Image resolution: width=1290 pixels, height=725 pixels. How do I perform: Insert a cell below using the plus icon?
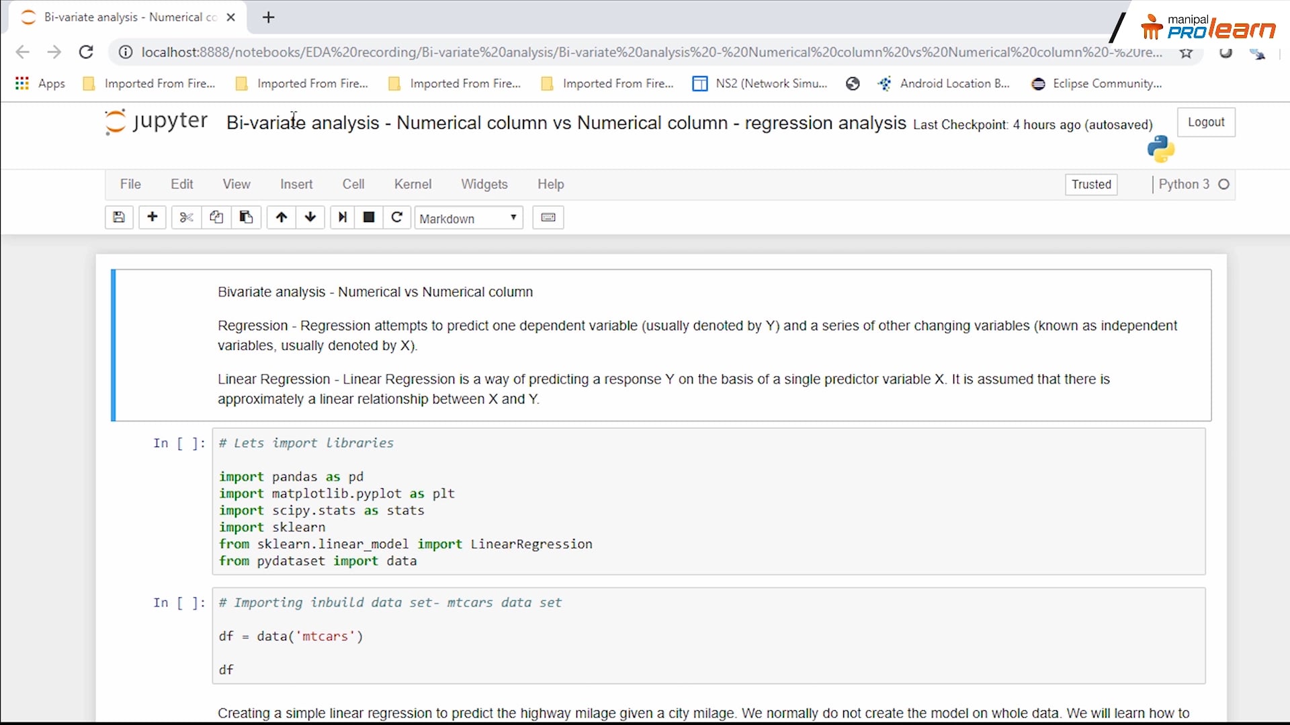(153, 217)
